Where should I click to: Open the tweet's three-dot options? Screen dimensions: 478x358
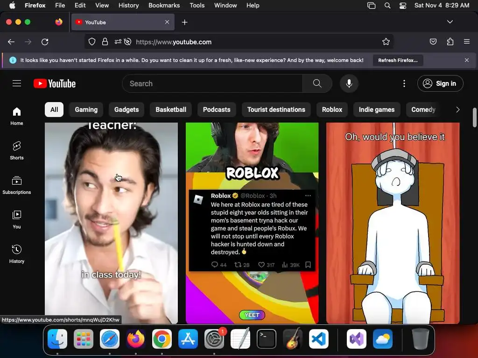pos(308,195)
